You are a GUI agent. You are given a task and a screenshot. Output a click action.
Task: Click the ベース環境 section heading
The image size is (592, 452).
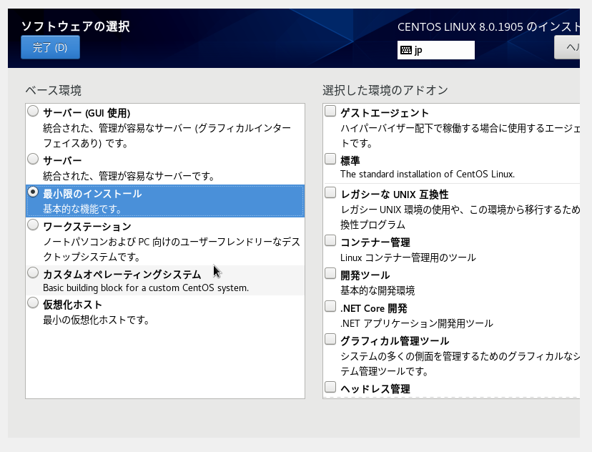(x=53, y=90)
